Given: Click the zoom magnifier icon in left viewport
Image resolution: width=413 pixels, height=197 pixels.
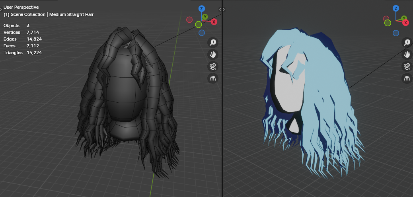Looking at the screenshot, I should pos(213,42).
